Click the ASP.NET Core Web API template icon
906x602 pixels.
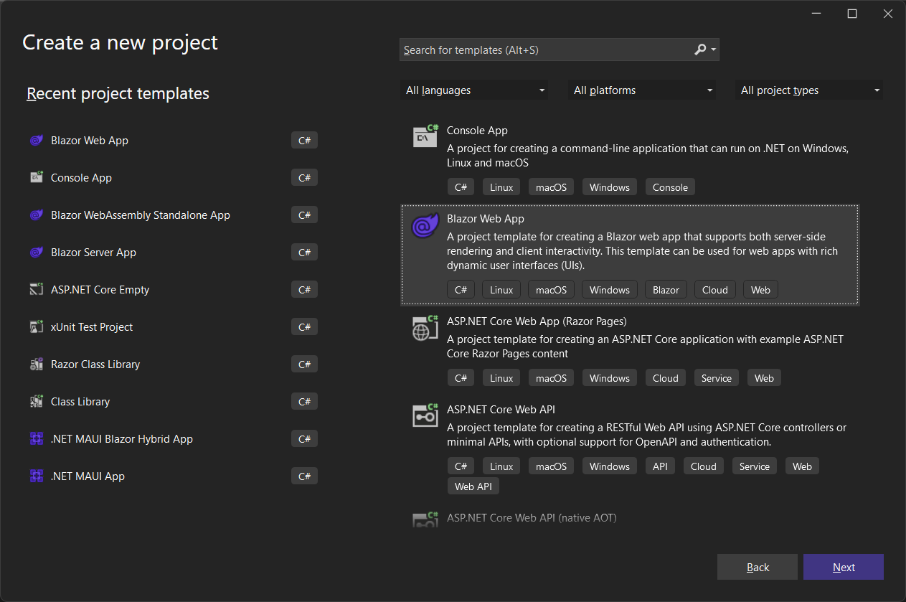425,415
